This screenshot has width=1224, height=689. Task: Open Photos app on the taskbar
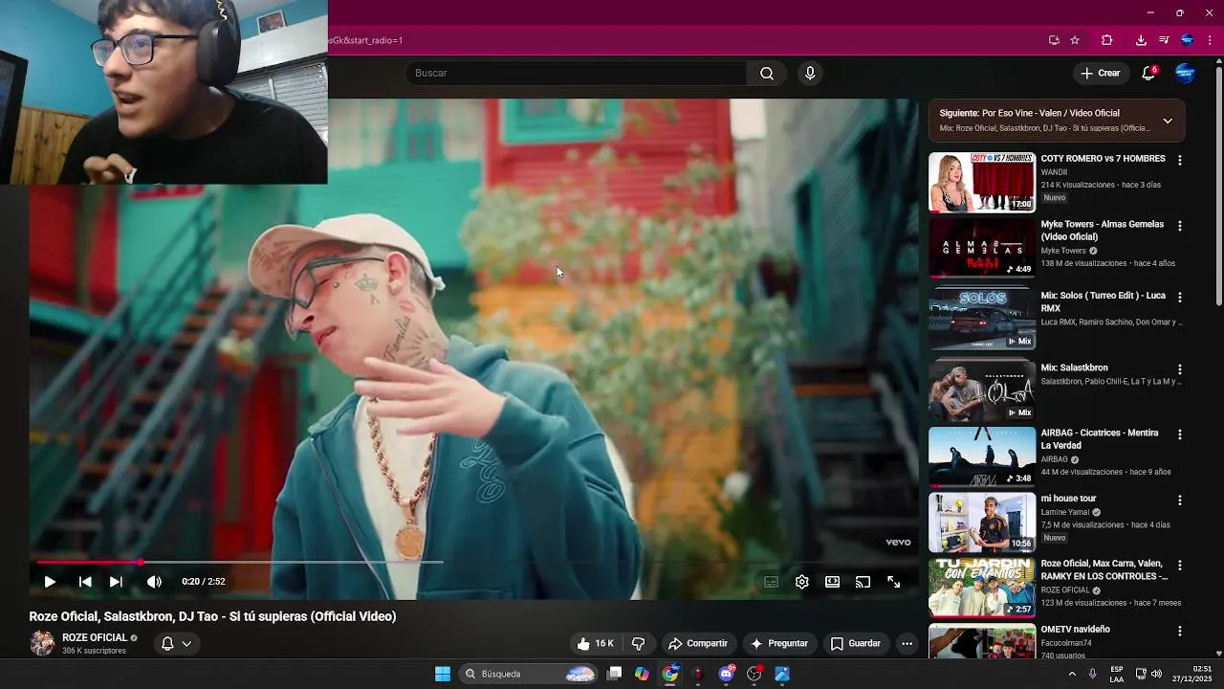coord(782,674)
